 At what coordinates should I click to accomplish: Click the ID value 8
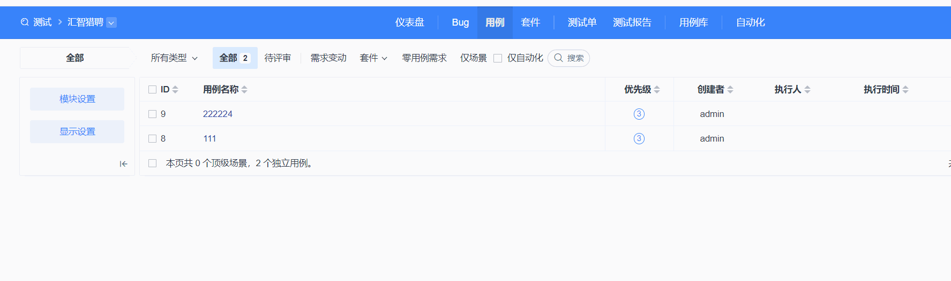pos(163,138)
